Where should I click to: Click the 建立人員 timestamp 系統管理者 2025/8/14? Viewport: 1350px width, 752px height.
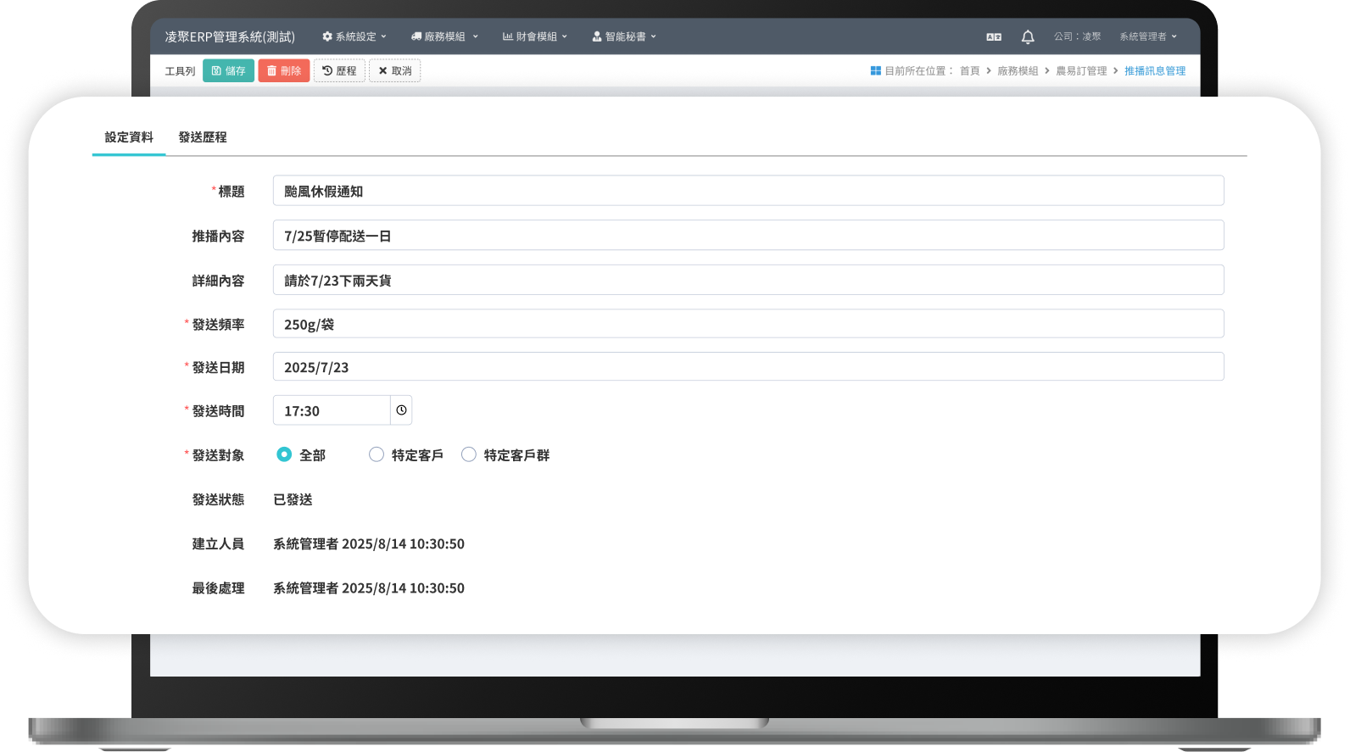[369, 543]
